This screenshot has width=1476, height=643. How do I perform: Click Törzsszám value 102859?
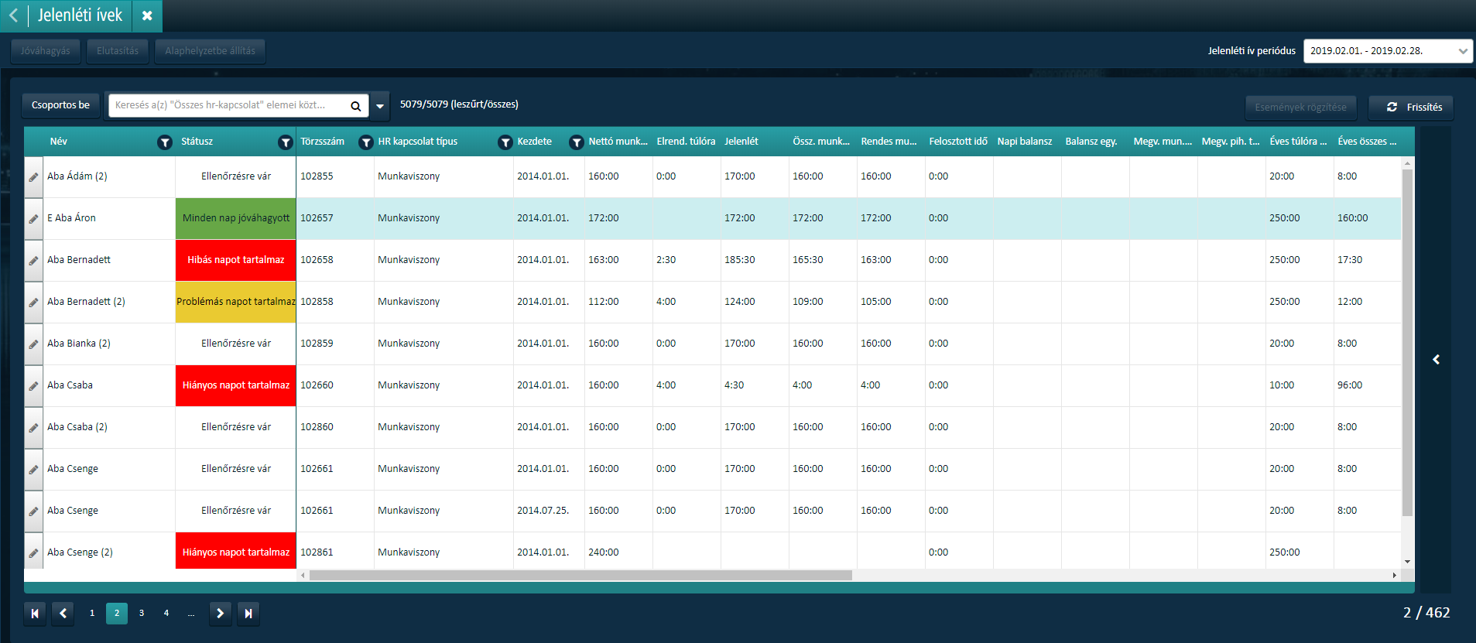point(317,344)
